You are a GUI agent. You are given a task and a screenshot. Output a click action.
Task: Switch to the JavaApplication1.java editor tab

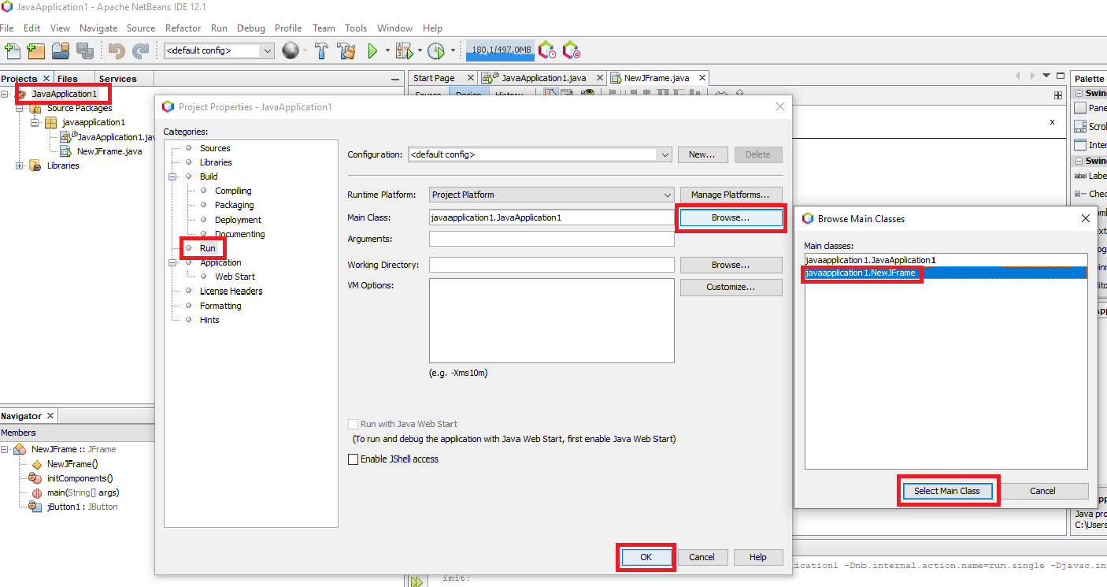543,78
